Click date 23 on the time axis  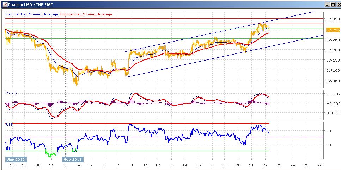(279, 165)
